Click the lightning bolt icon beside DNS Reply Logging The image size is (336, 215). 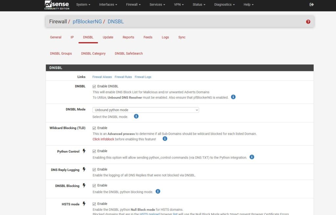(84, 170)
